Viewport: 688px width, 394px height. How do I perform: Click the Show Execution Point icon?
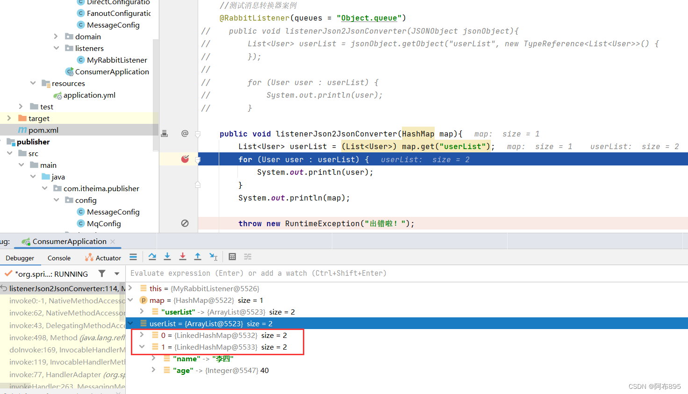133,257
